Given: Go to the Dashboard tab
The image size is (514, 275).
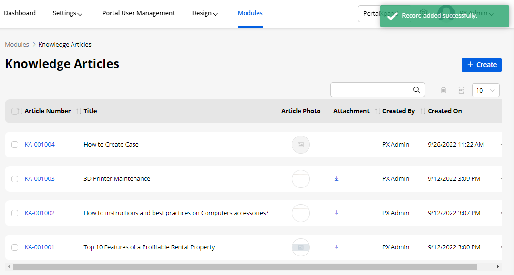Looking at the screenshot, I should (20, 13).
